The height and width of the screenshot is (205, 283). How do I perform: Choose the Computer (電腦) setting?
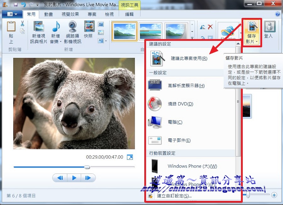191,122
